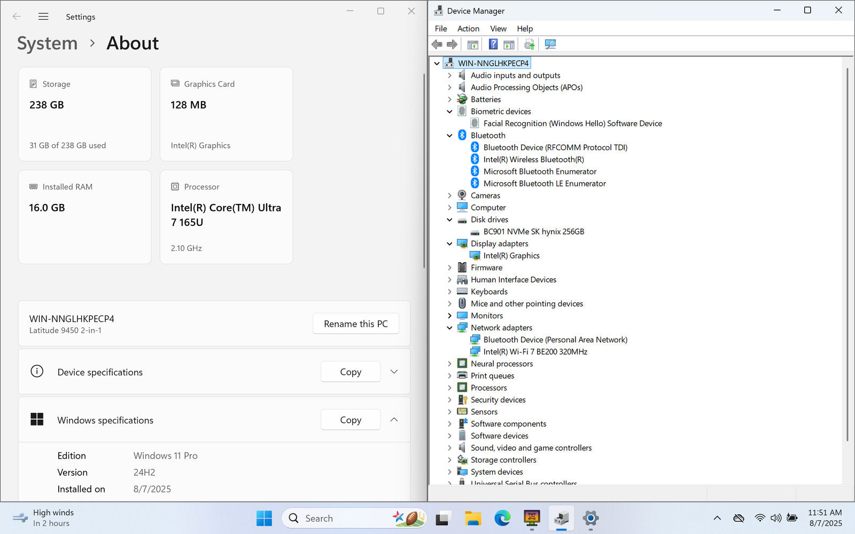Image resolution: width=855 pixels, height=534 pixels.
Task: Click the Windows Start button
Action: click(264, 518)
